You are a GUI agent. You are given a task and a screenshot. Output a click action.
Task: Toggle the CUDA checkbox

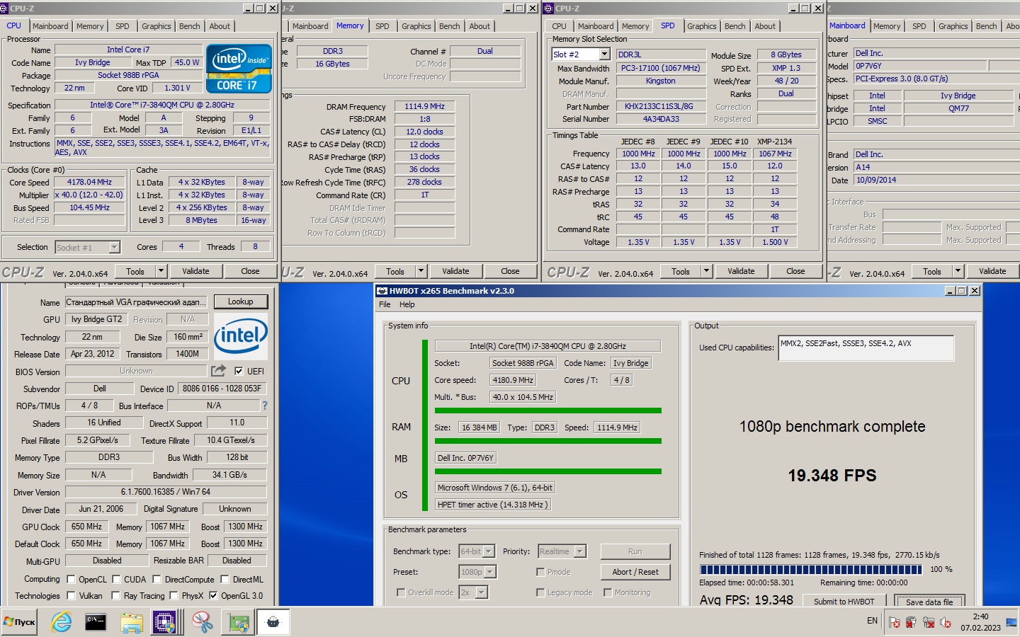(116, 579)
